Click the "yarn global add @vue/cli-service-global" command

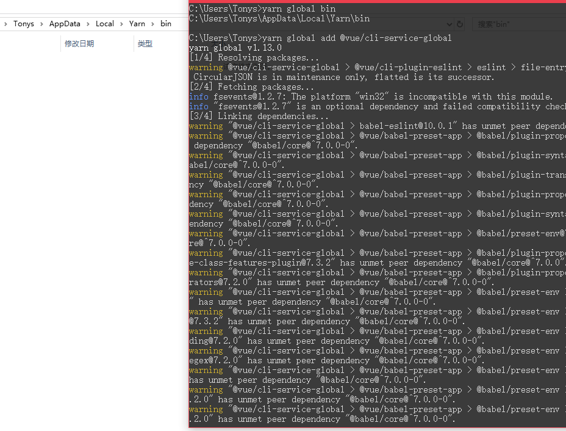tap(320, 38)
